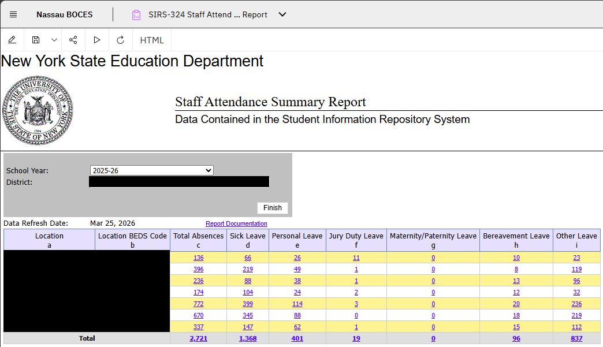
Task: Open the 174 total absences link
Action: [x=199, y=292]
